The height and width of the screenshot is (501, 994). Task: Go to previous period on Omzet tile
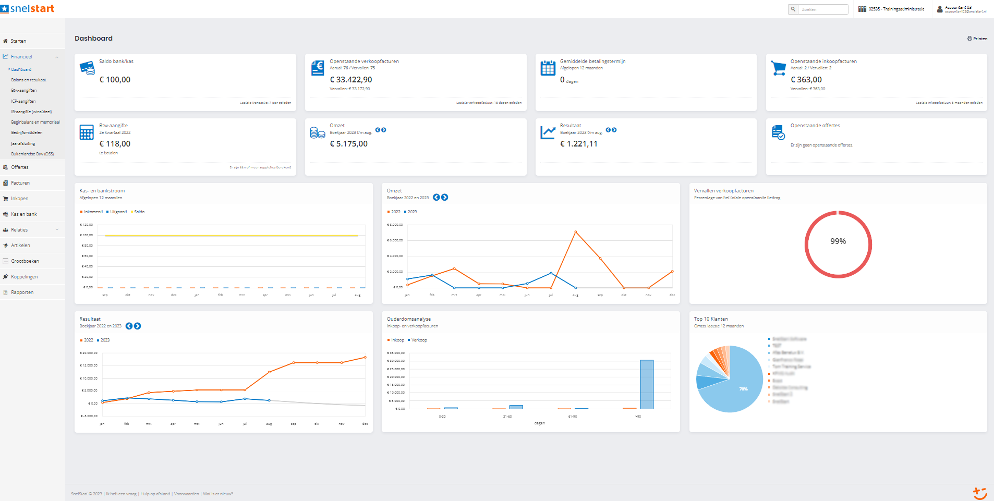(x=378, y=130)
